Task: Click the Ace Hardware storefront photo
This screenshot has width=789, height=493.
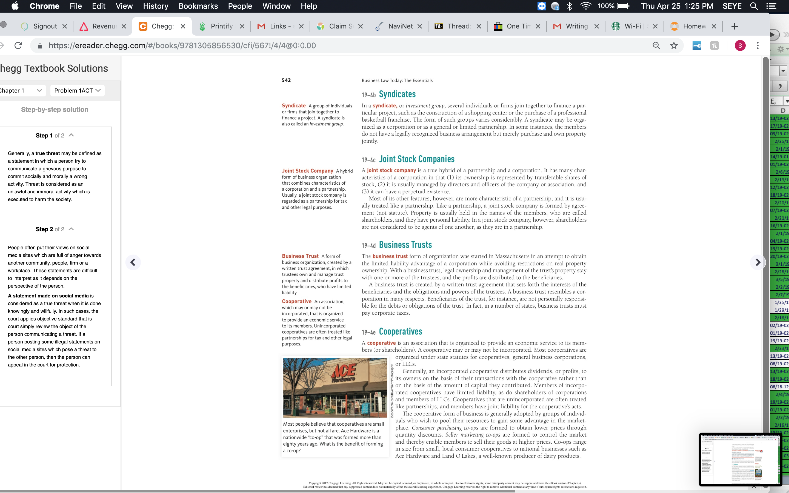Action: pos(335,388)
